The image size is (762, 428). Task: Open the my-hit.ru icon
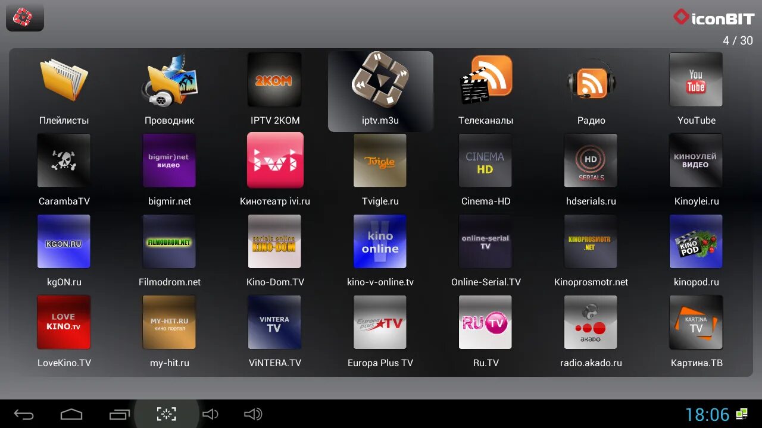tap(169, 322)
